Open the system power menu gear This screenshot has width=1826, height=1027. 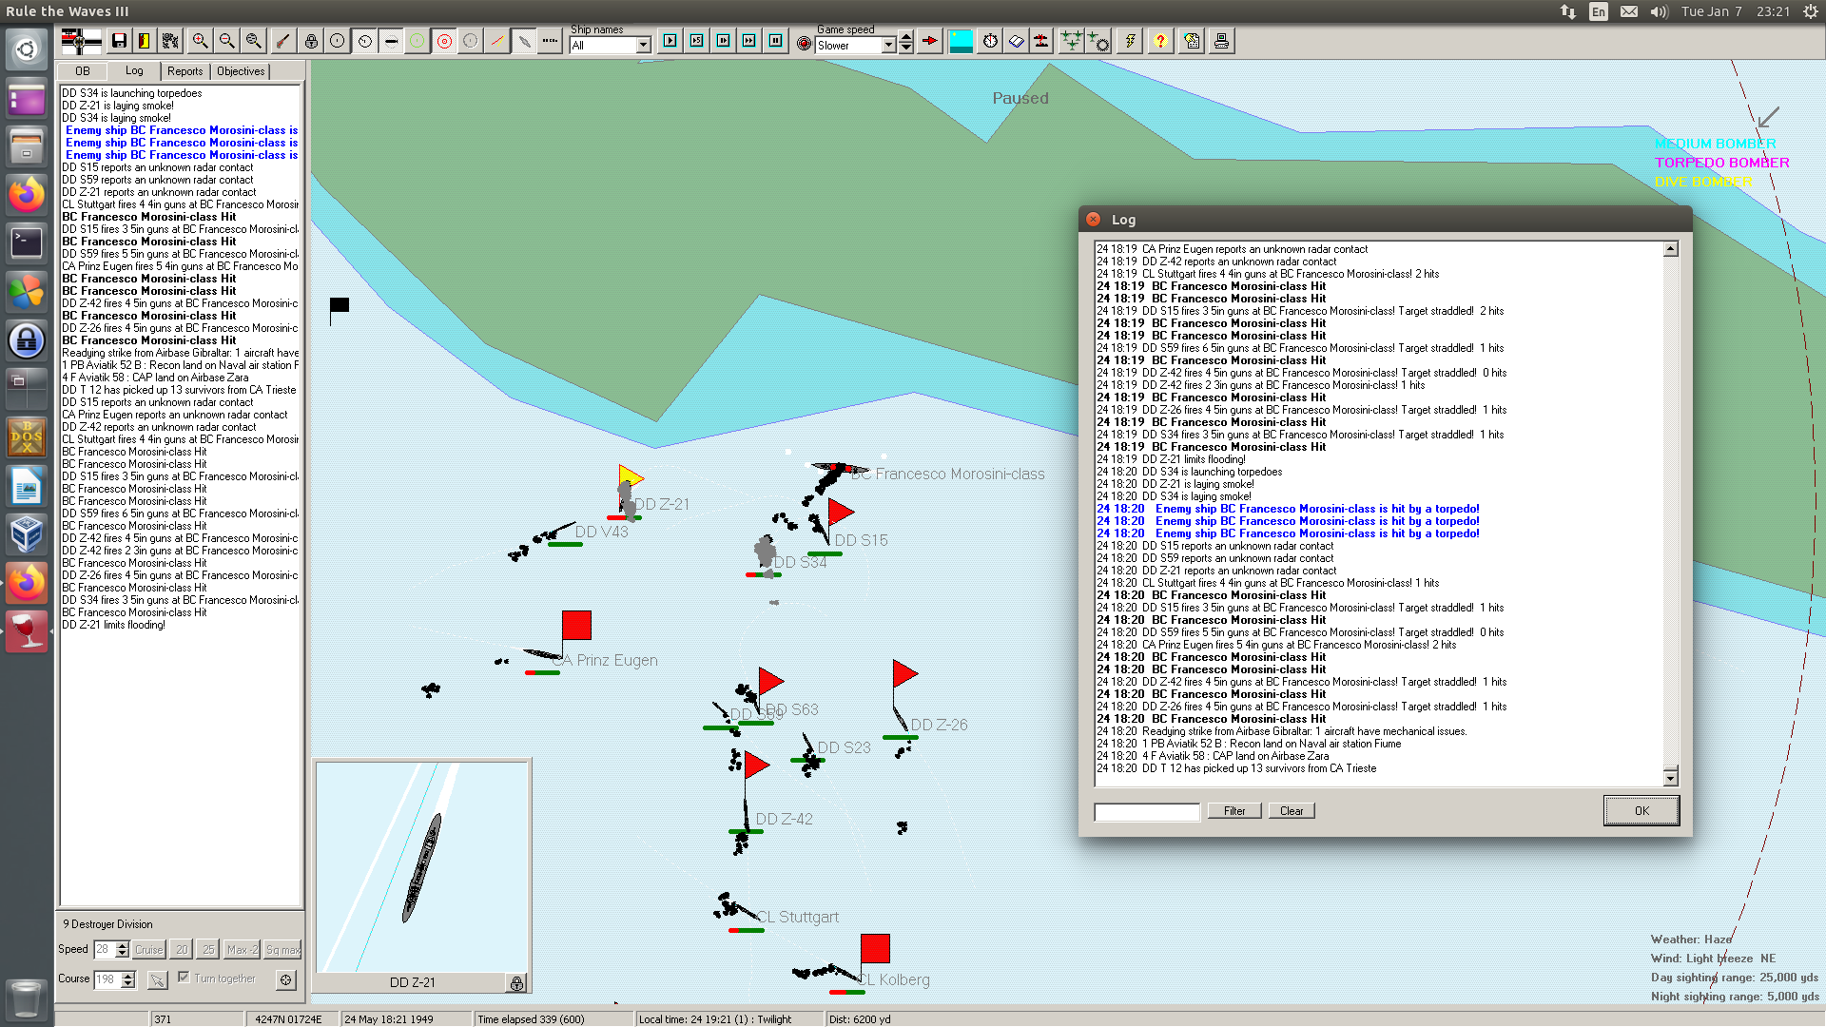pyautogui.click(x=1810, y=11)
